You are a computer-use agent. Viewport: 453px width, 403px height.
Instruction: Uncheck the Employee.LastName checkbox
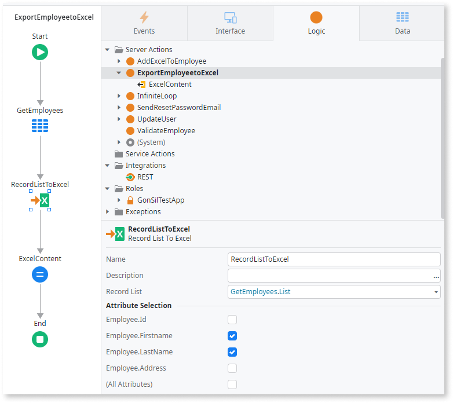(232, 352)
